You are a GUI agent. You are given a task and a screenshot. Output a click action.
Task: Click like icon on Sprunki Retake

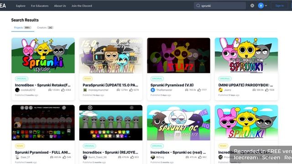pos(63,90)
